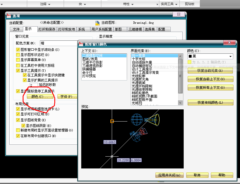Expand the 块 ribbon panel
This screenshot has width=240, height=184.
coord(82,4)
